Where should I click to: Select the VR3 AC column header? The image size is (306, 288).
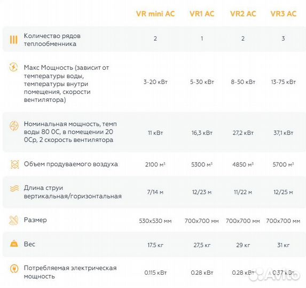(284, 14)
